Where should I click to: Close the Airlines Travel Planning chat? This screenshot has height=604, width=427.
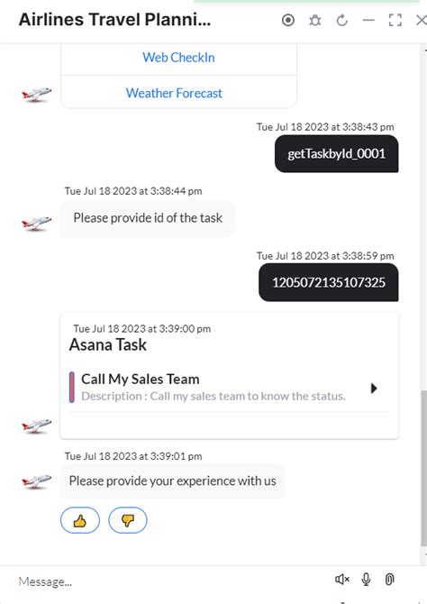coord(422,20)
